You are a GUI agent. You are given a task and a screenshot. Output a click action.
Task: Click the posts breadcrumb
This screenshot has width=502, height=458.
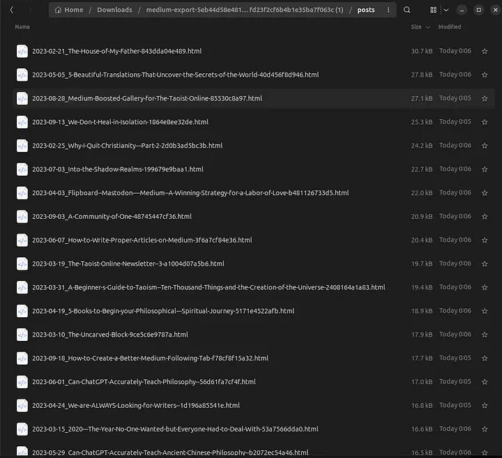366,10
